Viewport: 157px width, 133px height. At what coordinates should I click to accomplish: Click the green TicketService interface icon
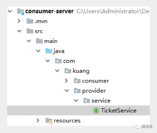tap(96, 111)
